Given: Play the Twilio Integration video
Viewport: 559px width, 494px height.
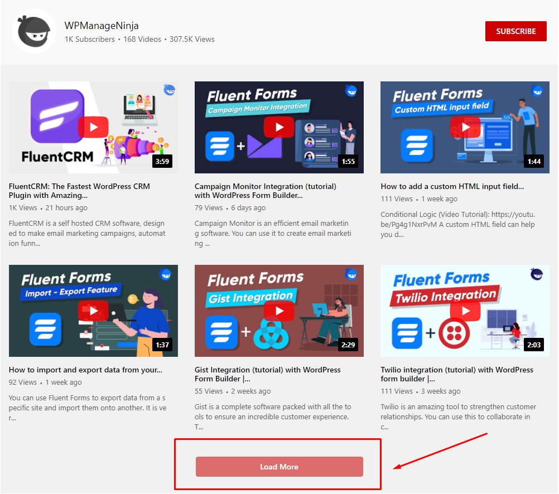Looking at the screenshot, I should 465,311.
